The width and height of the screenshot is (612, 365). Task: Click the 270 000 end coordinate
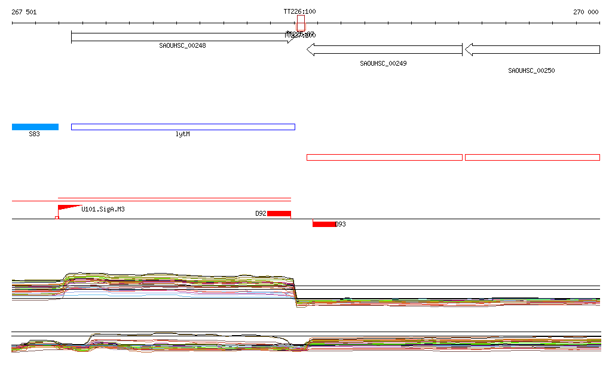point(586,12)
